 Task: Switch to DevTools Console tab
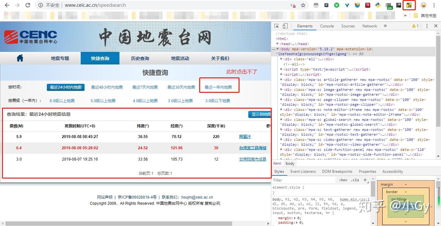pos(327,26)
